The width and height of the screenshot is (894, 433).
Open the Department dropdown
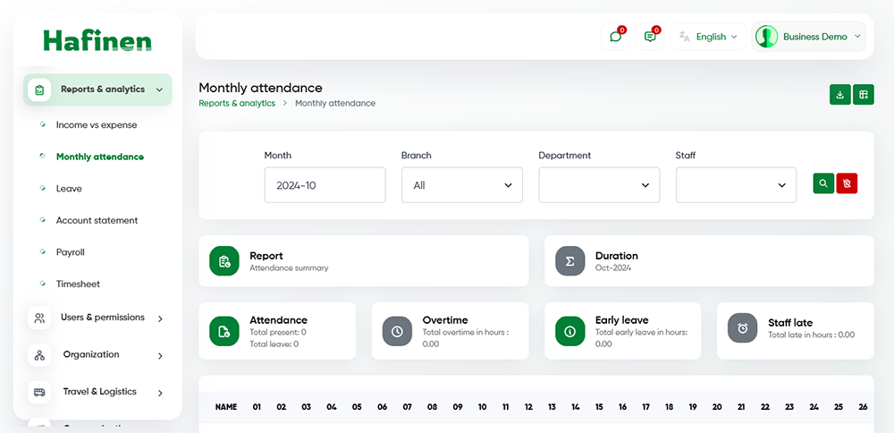pos(599,185)
